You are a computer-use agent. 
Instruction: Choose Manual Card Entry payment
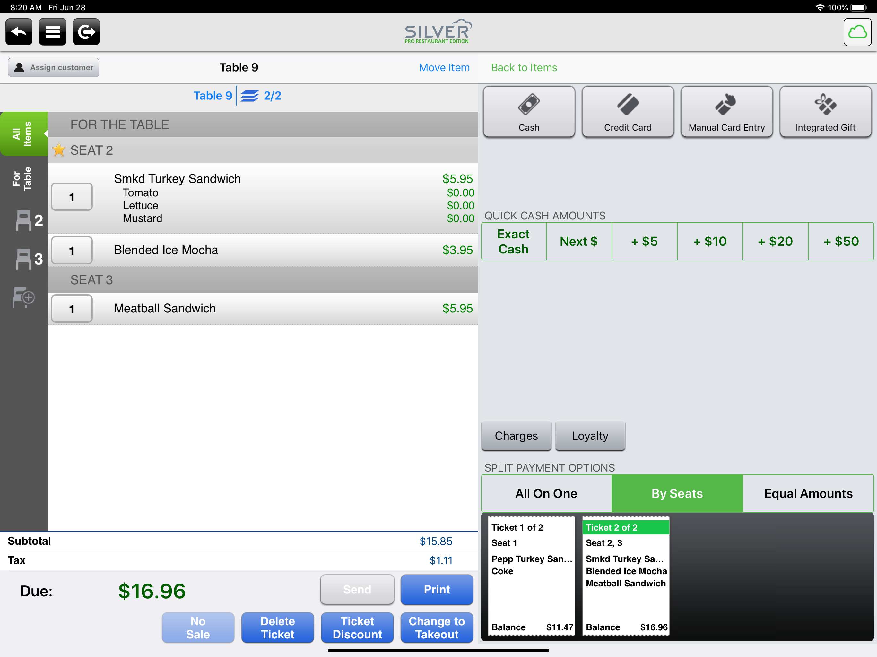click(x=726, y=112)
